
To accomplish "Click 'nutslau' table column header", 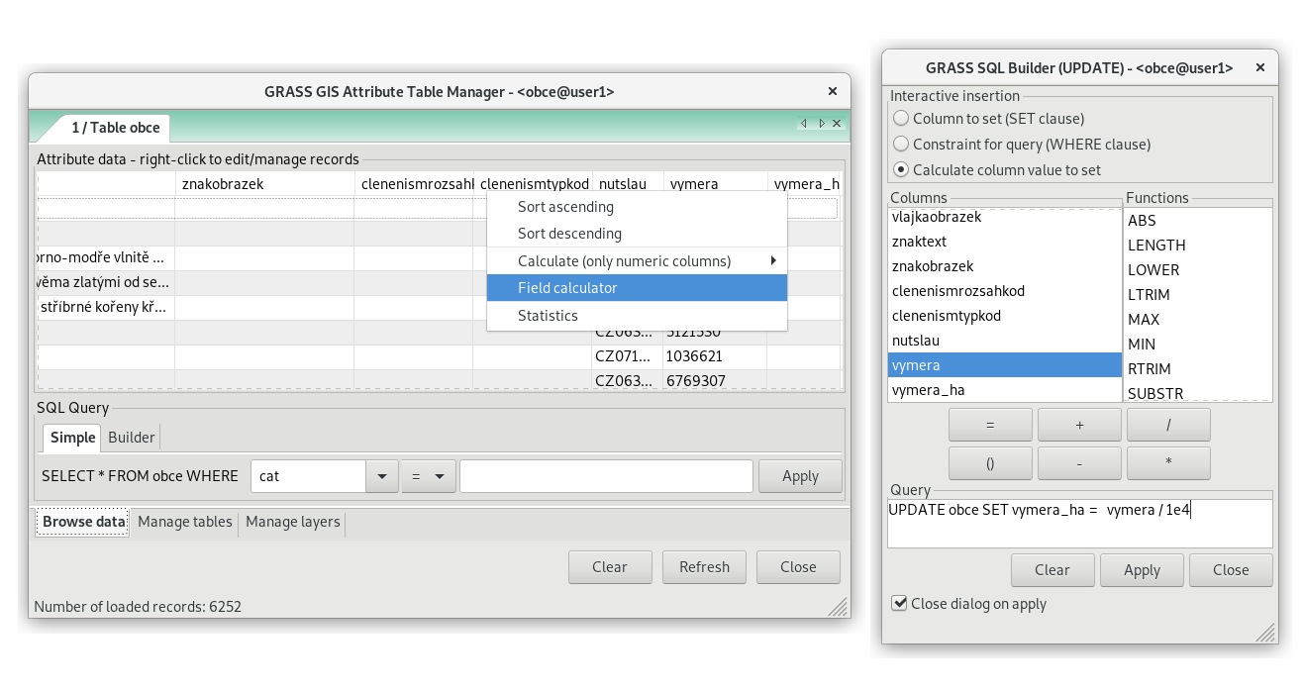I will [627, 183].
